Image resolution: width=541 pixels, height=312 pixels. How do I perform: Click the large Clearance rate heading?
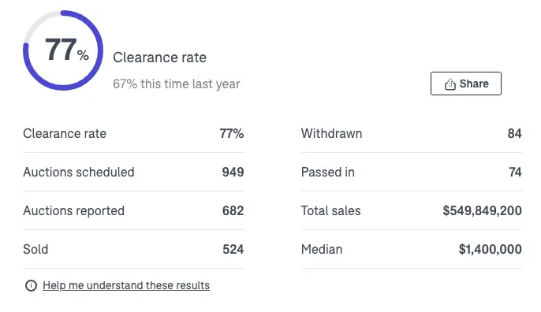159,58
